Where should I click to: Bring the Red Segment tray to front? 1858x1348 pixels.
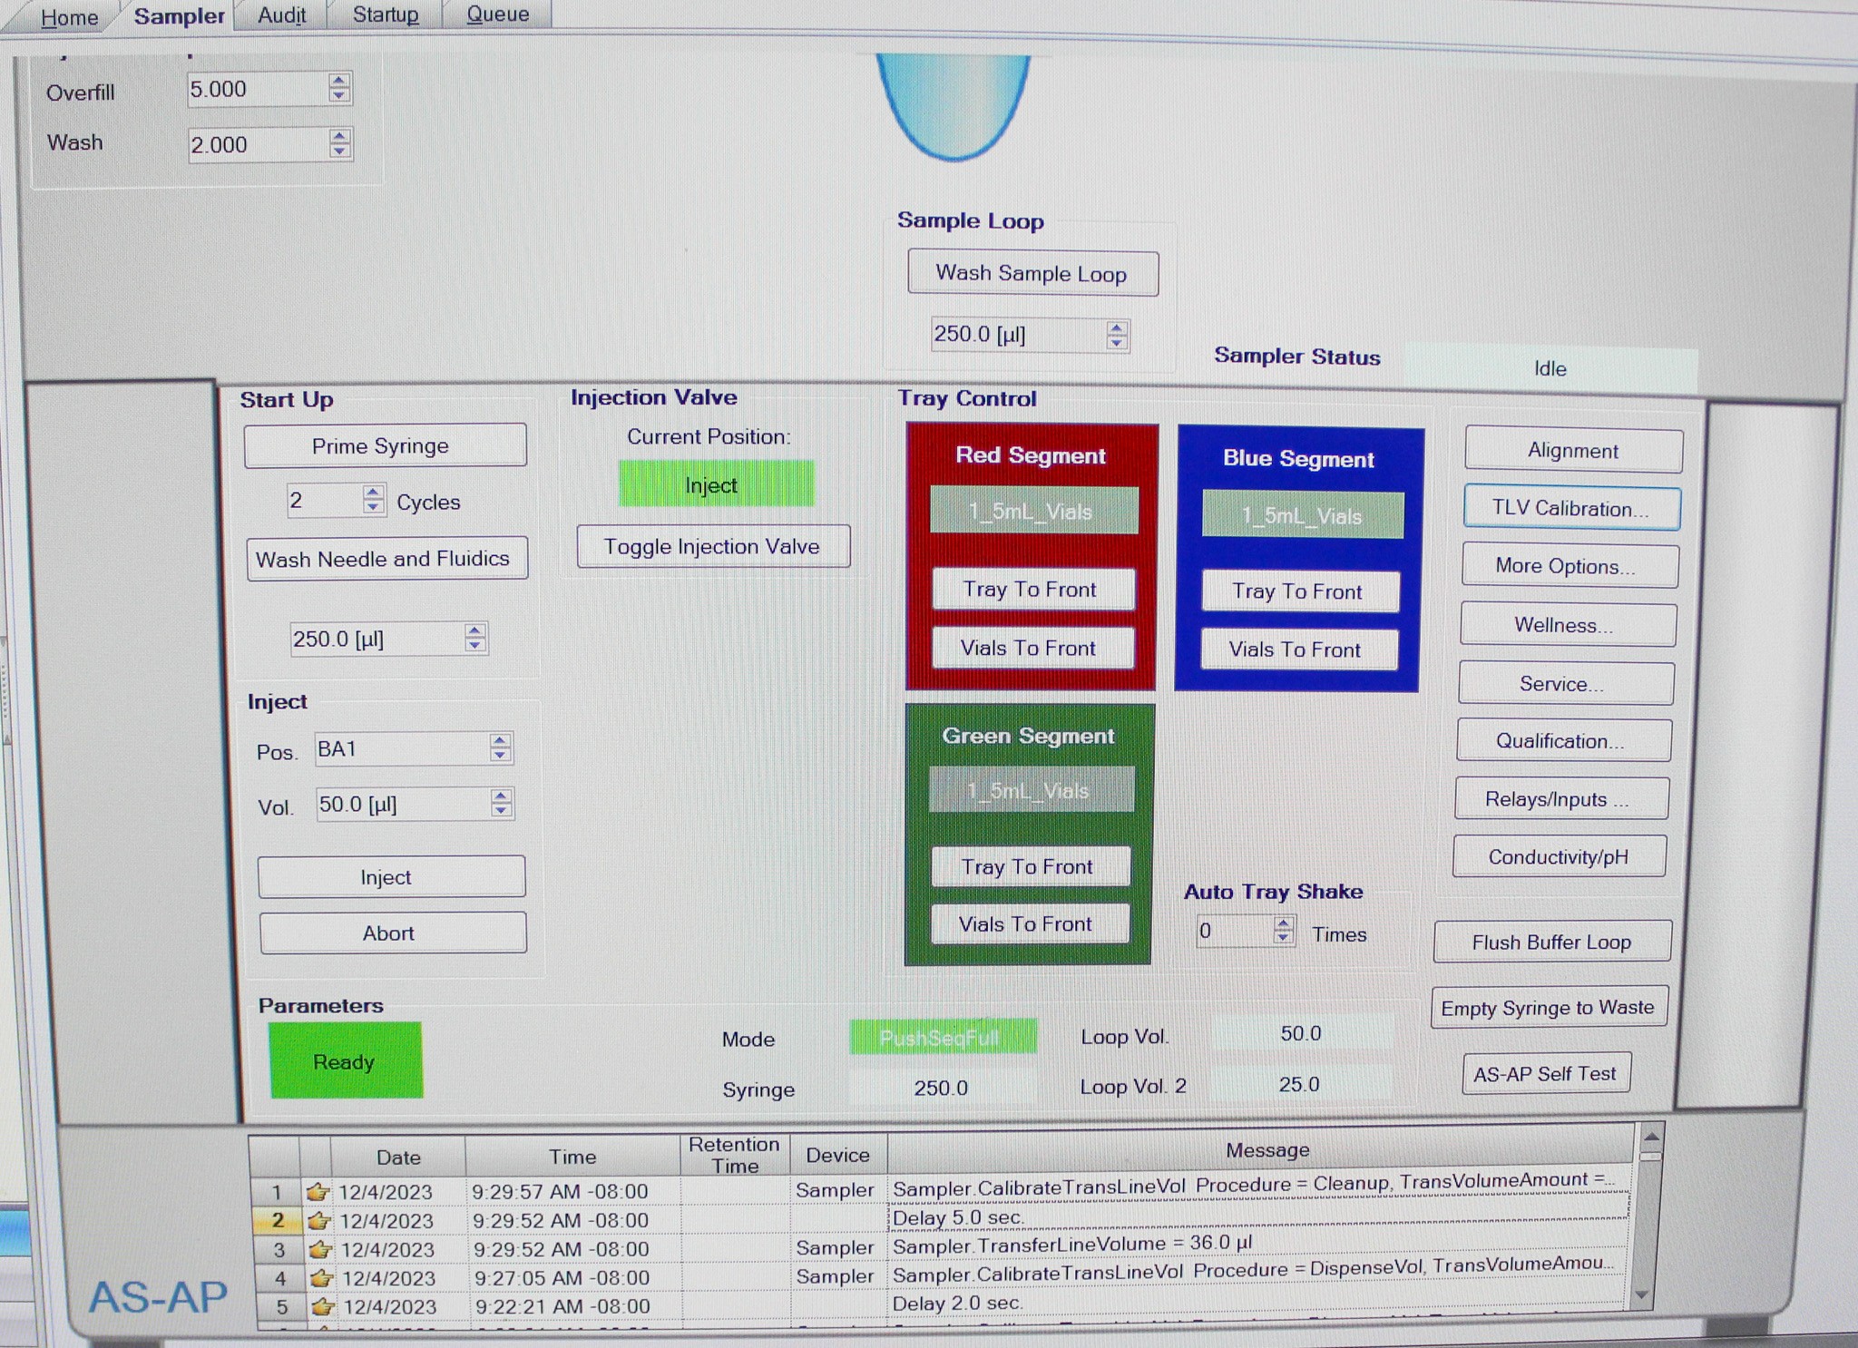pos(1032,590)
